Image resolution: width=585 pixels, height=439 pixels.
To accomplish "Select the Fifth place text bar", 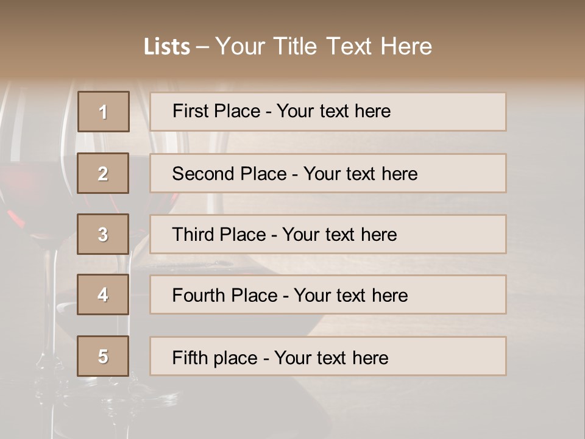I will (x=328, y=356).
